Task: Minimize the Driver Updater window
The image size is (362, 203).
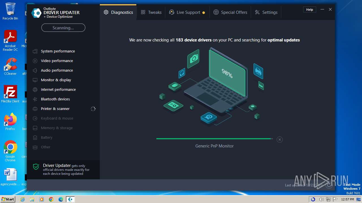Action: click(x=322, y=10)
